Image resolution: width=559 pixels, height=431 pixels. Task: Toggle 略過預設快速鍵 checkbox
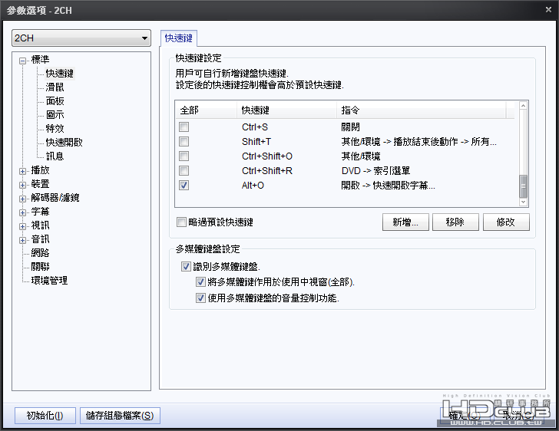point(181,222)
